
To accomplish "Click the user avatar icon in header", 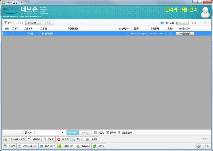I will [x=205, y=12].
